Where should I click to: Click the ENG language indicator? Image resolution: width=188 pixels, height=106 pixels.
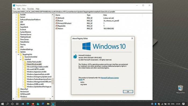click(x=173, y=104)
